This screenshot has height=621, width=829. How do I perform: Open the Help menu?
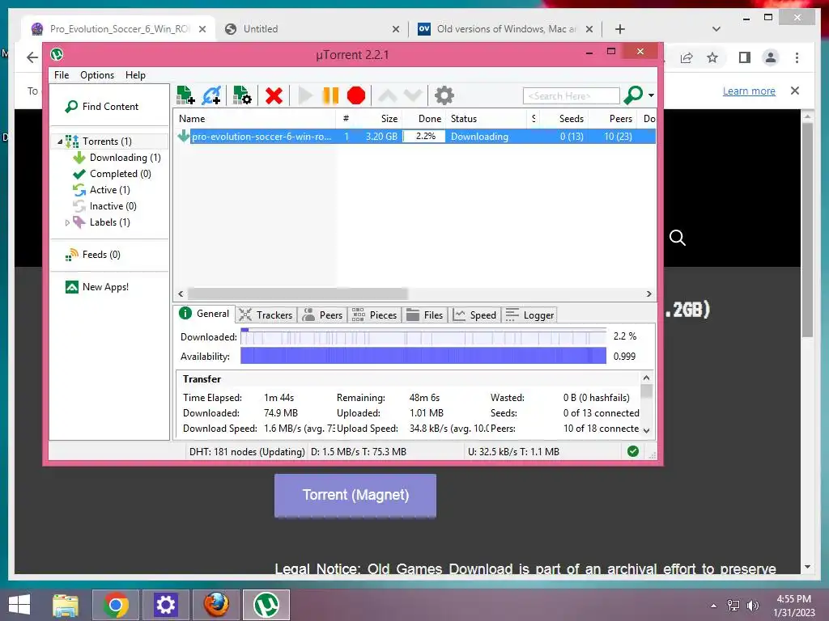[135, 75]
